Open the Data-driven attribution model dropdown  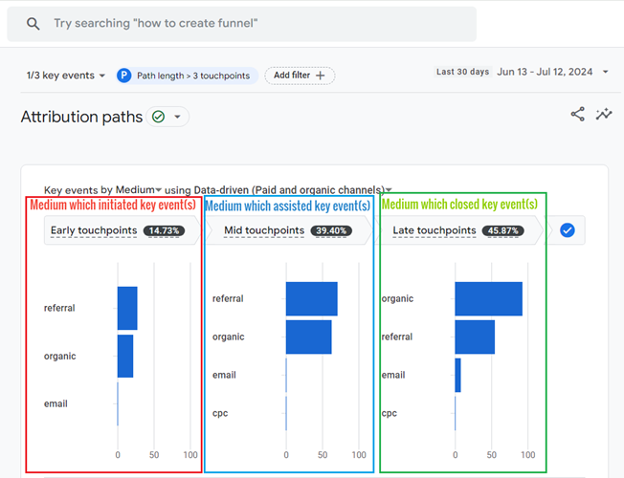[x=293, y=189]
